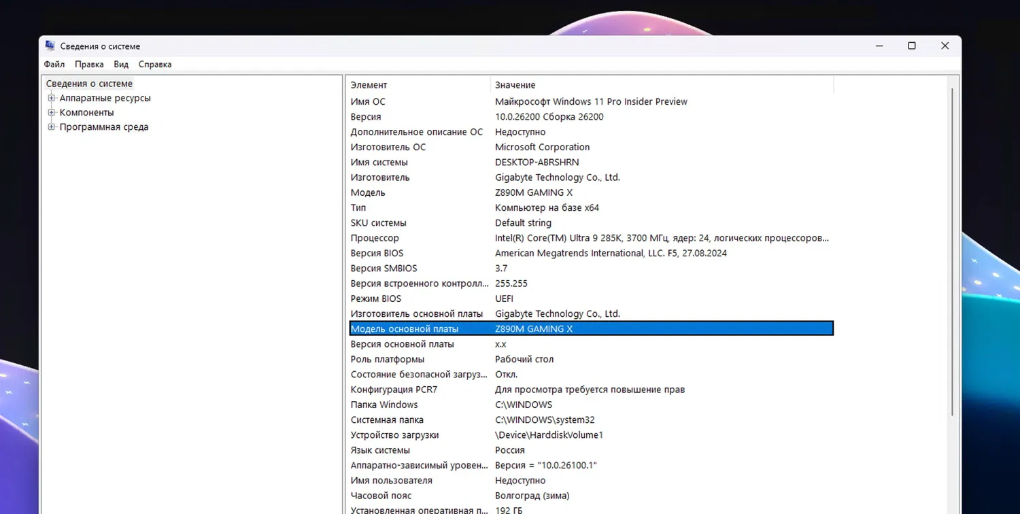Select the Имя системы row
Viewport: 1020px width, 514px height.
pyautogui.click(x=591, y=162)
